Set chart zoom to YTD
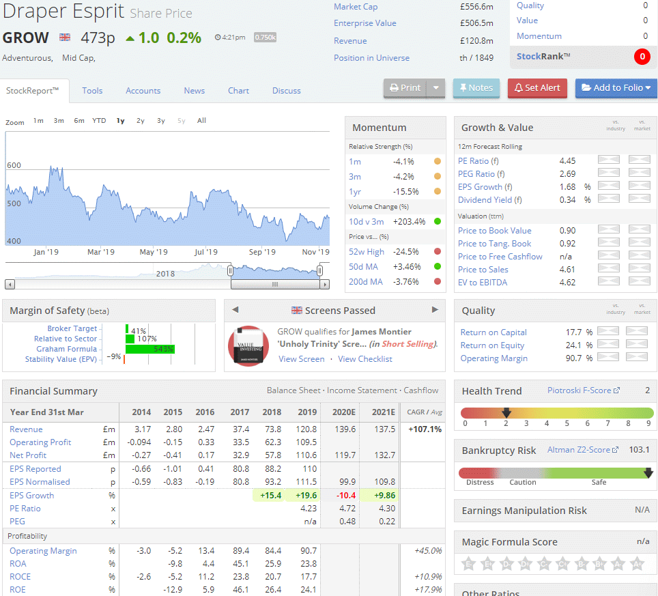 (x=99, y=120)
